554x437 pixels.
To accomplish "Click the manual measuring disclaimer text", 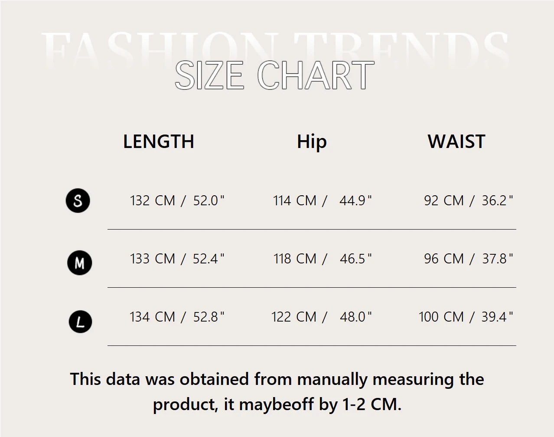I will click(277, 379).
